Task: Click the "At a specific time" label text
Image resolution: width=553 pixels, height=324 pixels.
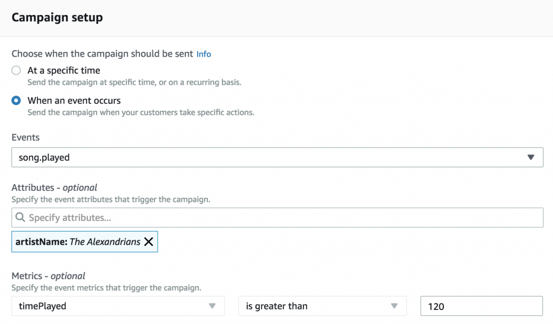Action: (64, 70)
